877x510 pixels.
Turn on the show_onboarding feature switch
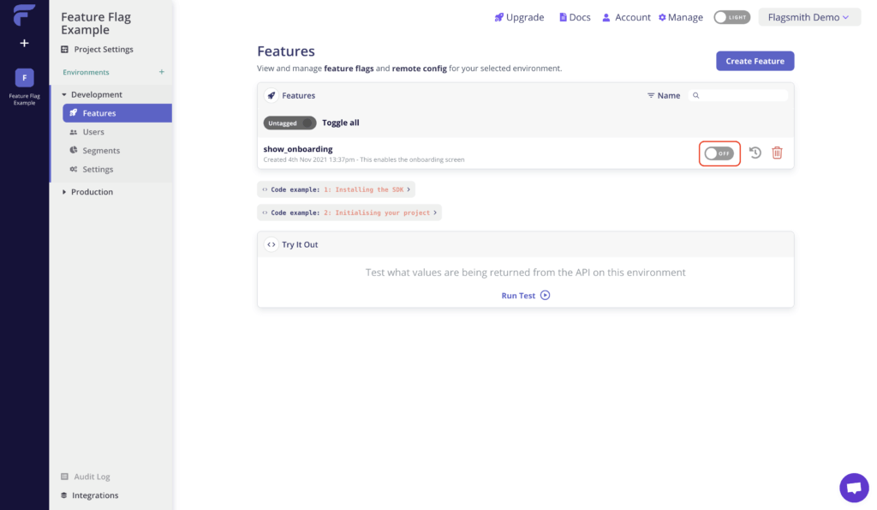point(719,153)
